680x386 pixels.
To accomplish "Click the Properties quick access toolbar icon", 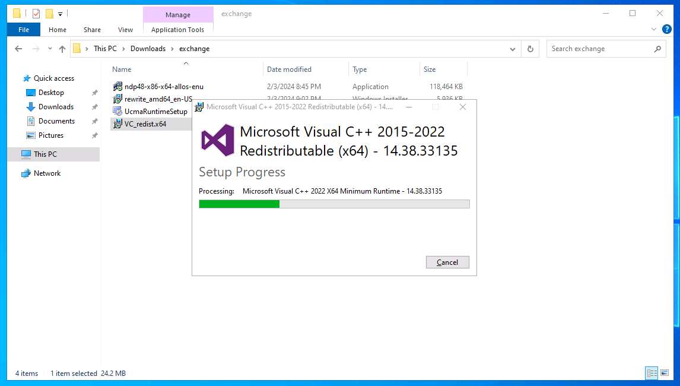I will click(x=36, y=14).
